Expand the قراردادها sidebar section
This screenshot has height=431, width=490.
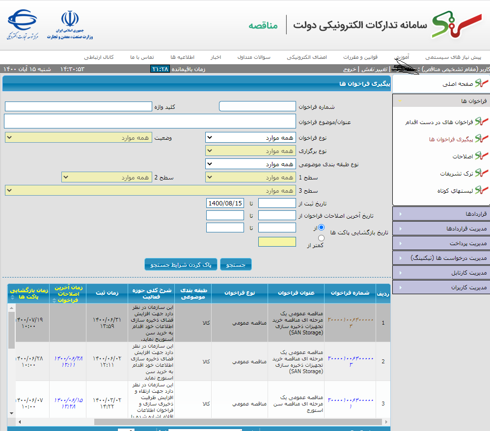point(441,214)
